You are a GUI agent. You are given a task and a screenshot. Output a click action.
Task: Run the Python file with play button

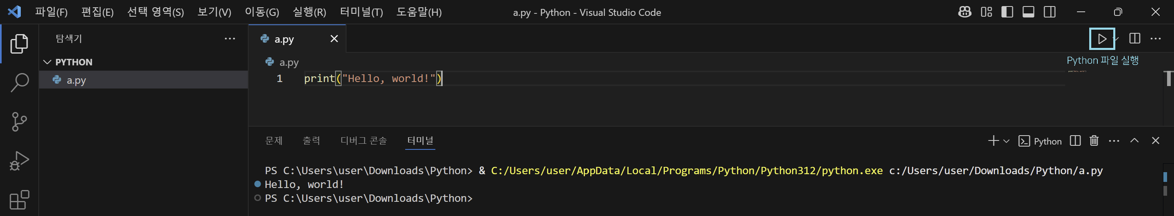click(x=1101, y=39)
